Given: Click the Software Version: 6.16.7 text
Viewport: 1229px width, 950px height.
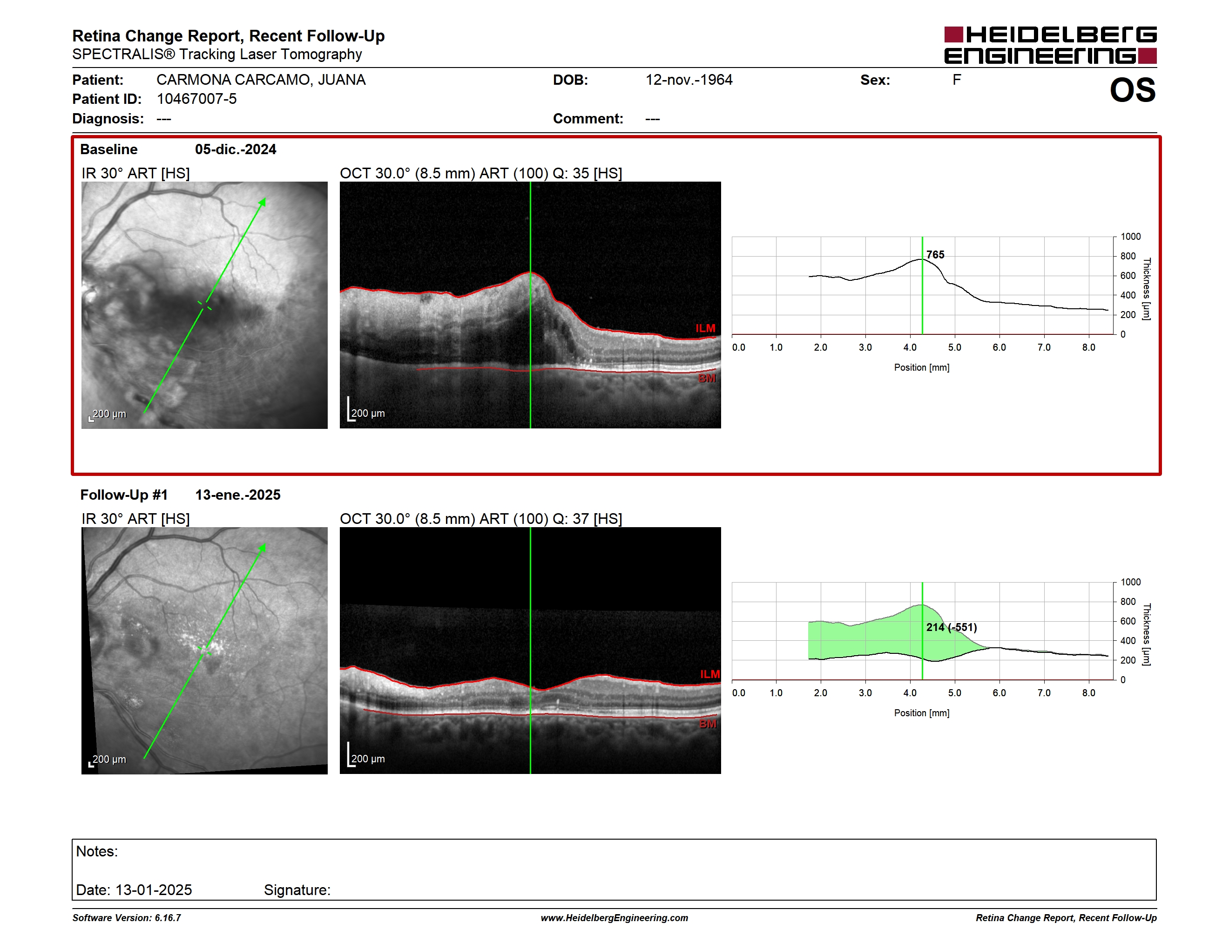Looking at the screenshot, I should 127,918.
